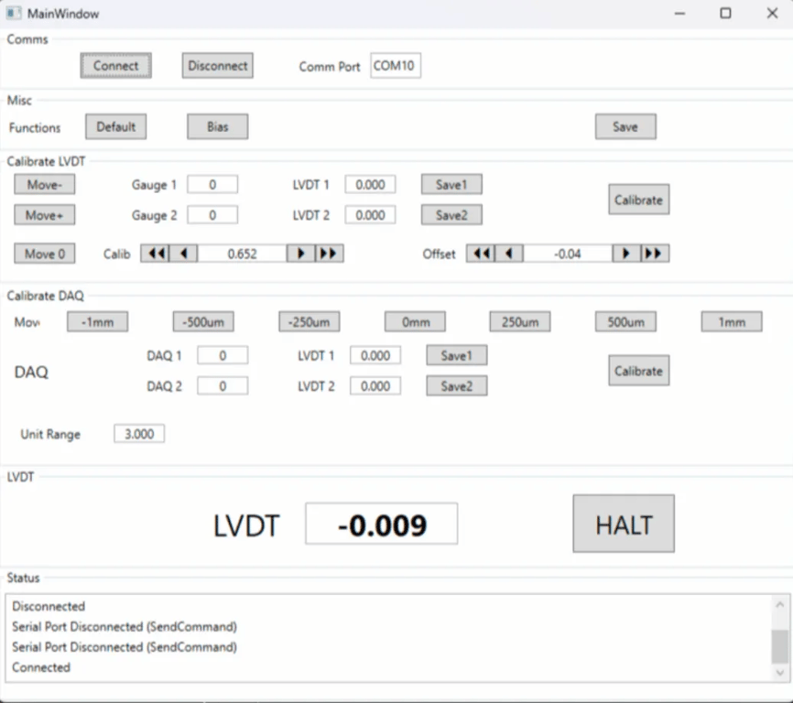The width and height of the screenshot is (793, 703).
Task: Click the Move- button
Action: 45,185
